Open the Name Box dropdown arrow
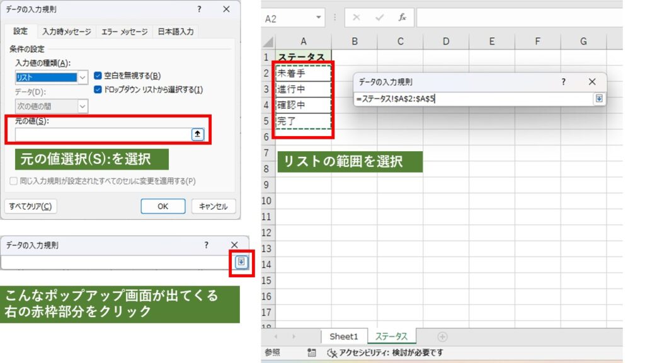 (x=319, y=18)
